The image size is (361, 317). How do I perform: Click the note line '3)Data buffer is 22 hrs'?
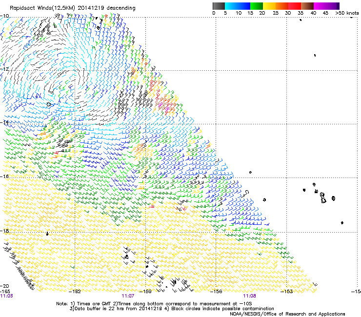(172, 309)
